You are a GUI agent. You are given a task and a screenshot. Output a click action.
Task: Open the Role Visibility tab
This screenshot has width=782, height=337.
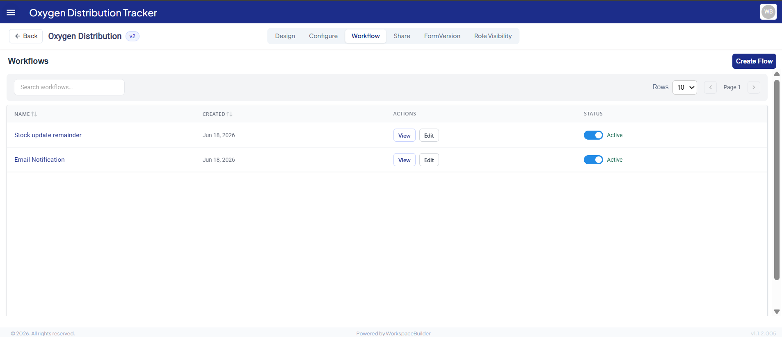[493, 36]
